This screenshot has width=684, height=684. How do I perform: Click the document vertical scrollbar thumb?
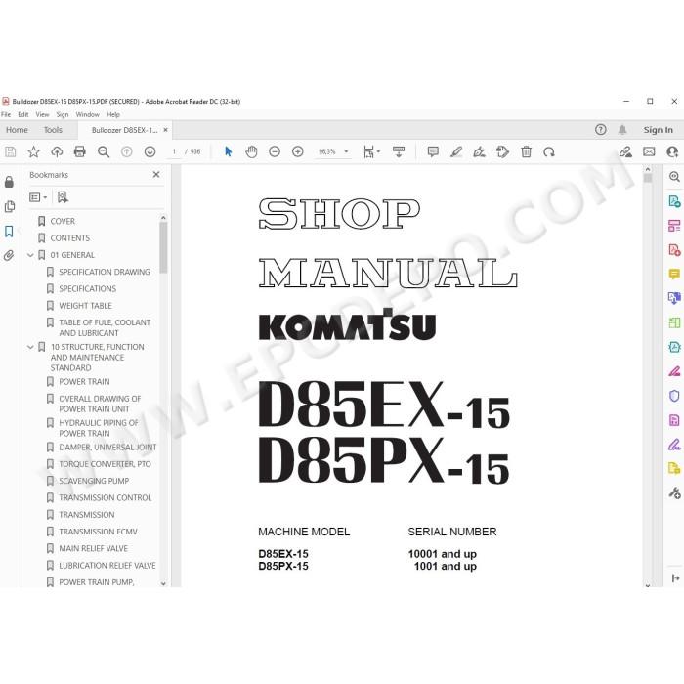tap(647, 178)
